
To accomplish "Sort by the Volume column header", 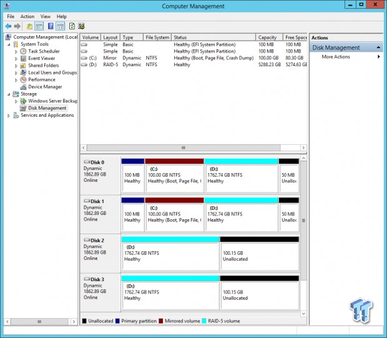I will (91, 37).
